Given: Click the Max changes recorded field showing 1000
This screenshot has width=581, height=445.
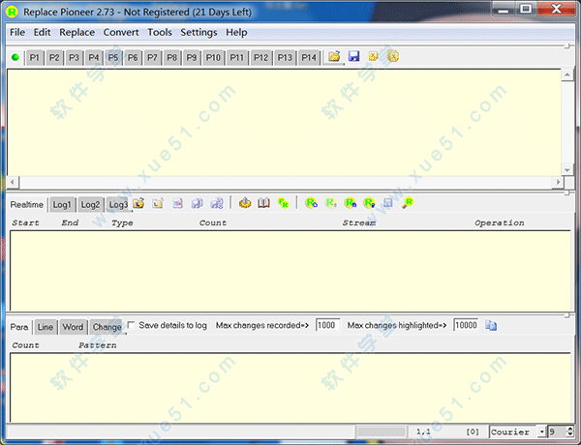Looking at the screenshot, I should pyautogui.click(x=327, y=325).
